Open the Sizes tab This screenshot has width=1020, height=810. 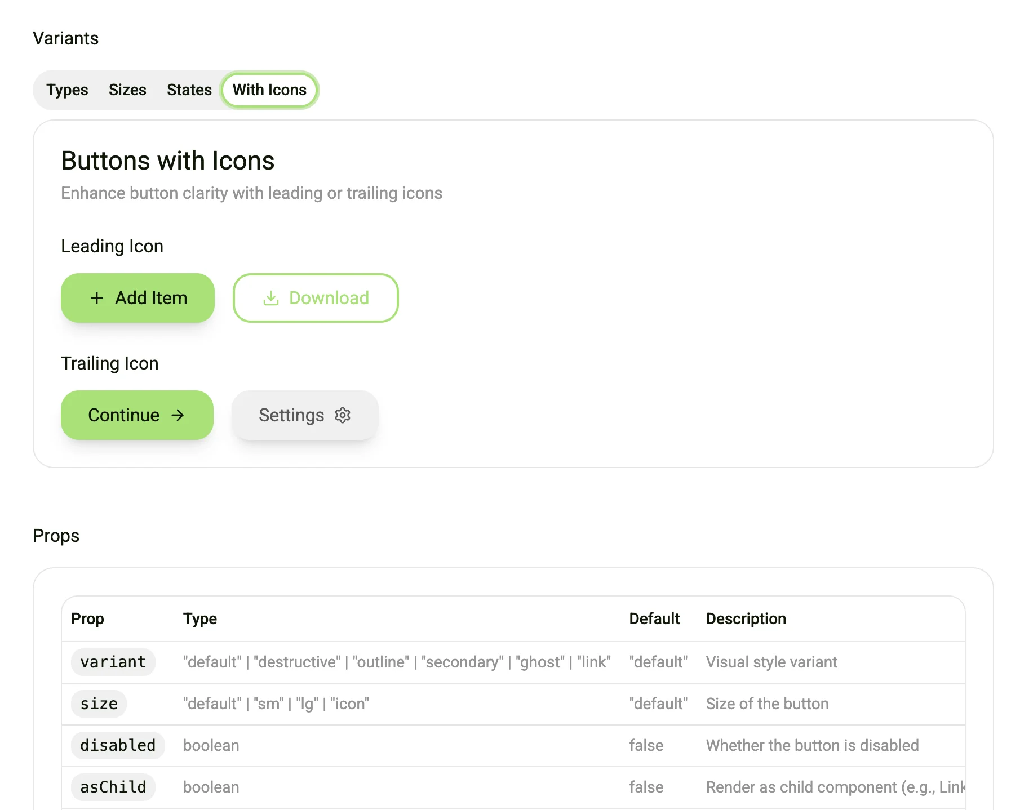coord(127,90)
